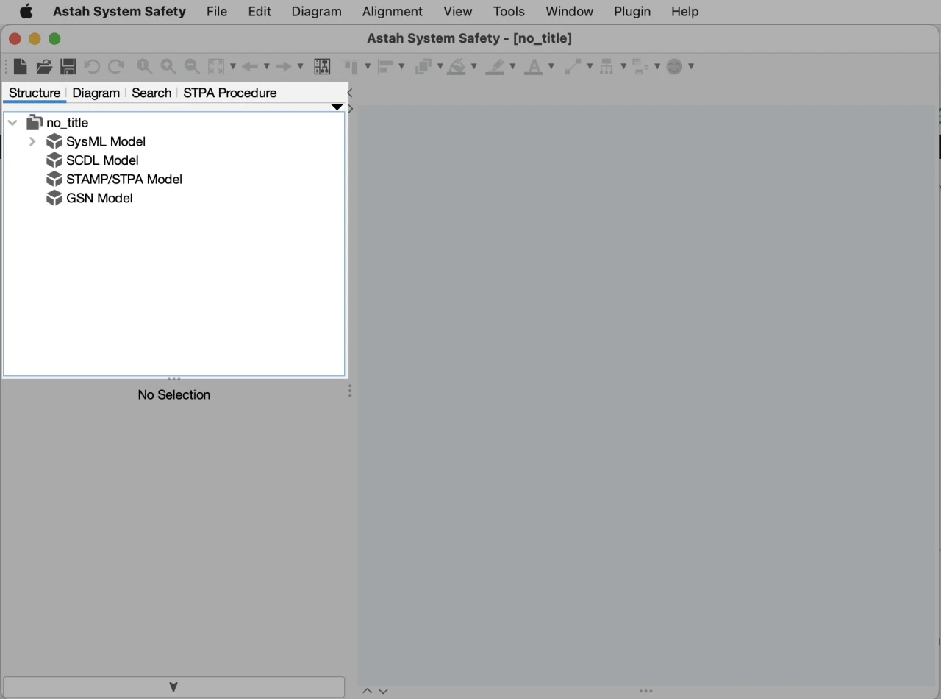Open the Back arrow history dropdown
This screenshot has width=941, height=699.
267,67
